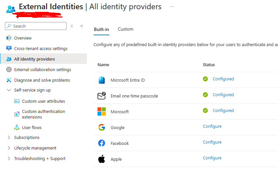
Task: Click the Microsoft Entra ID logo
Action: (x=101, y=80)
